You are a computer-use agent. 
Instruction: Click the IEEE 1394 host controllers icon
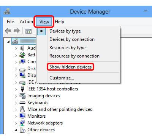(x=22, y=89)
